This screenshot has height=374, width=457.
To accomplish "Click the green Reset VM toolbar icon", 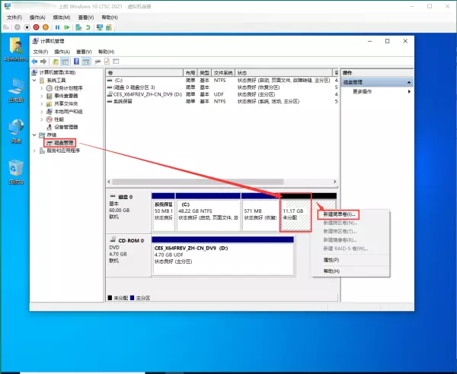I will 67,27.
